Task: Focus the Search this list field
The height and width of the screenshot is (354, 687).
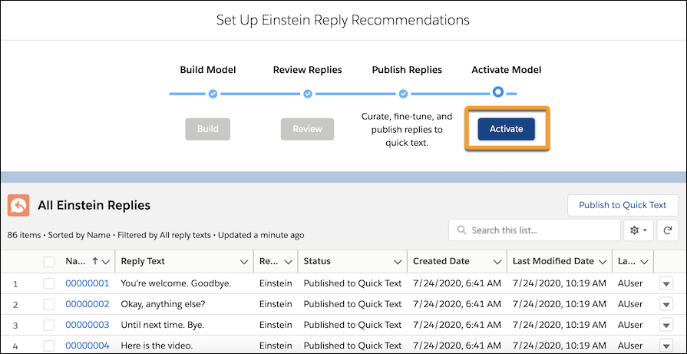Action: pos(534,230)
